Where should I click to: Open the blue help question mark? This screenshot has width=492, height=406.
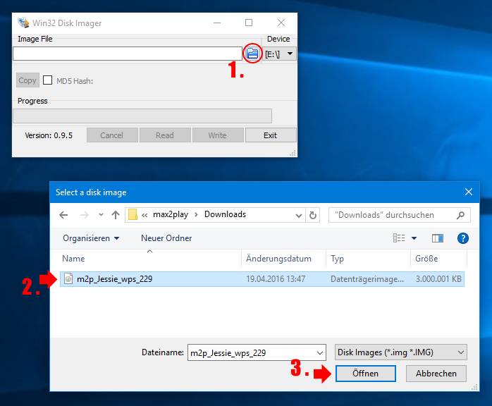463,238
